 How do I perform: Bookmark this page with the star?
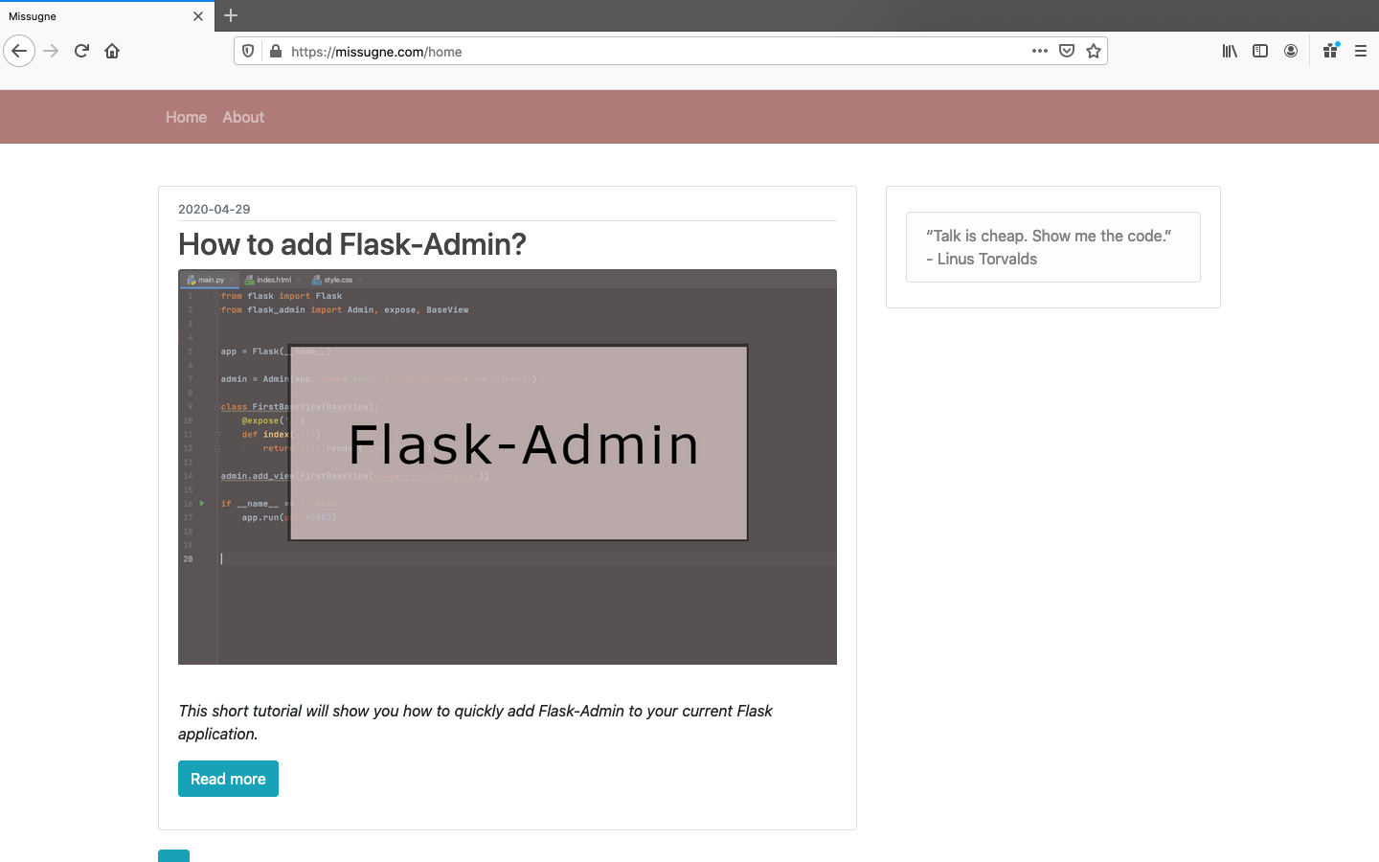[1094, 51]
